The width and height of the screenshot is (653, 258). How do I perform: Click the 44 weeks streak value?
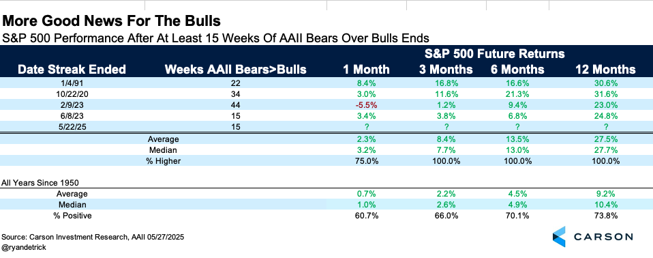[x=237, y=105]
